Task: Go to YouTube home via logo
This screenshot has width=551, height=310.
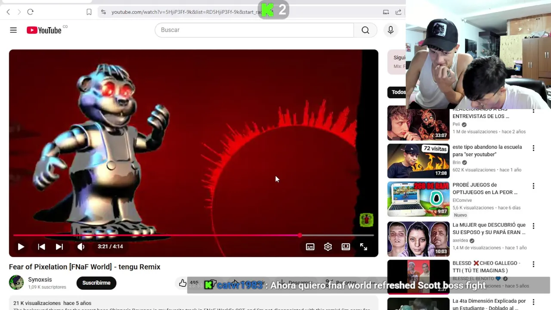Action: [44, 30]
